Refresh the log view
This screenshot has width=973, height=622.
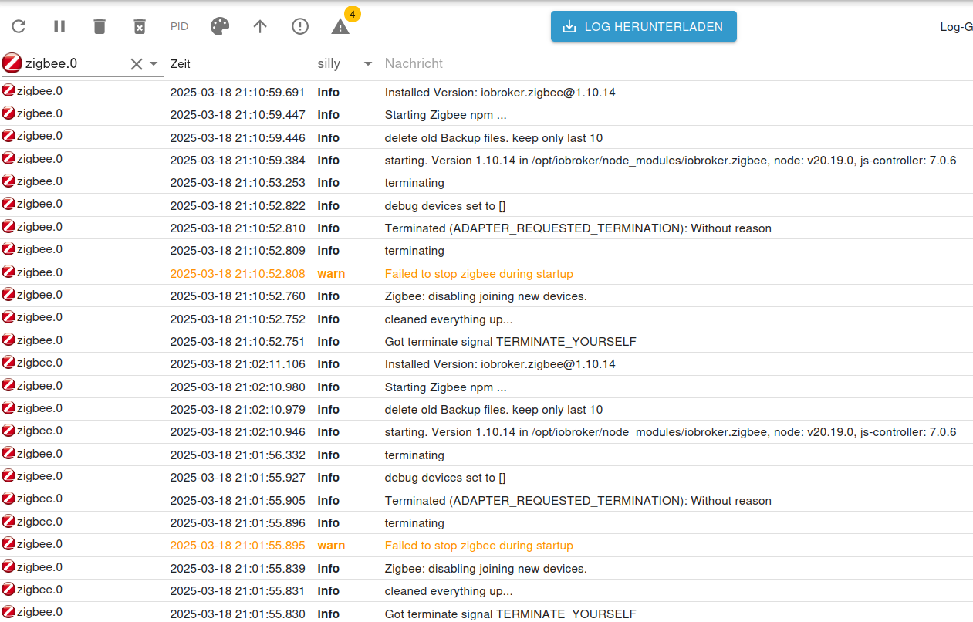19,26
